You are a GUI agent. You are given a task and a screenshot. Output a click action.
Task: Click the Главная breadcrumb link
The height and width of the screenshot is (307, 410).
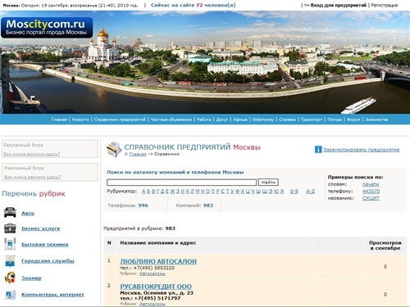click(x=138, y=154)
